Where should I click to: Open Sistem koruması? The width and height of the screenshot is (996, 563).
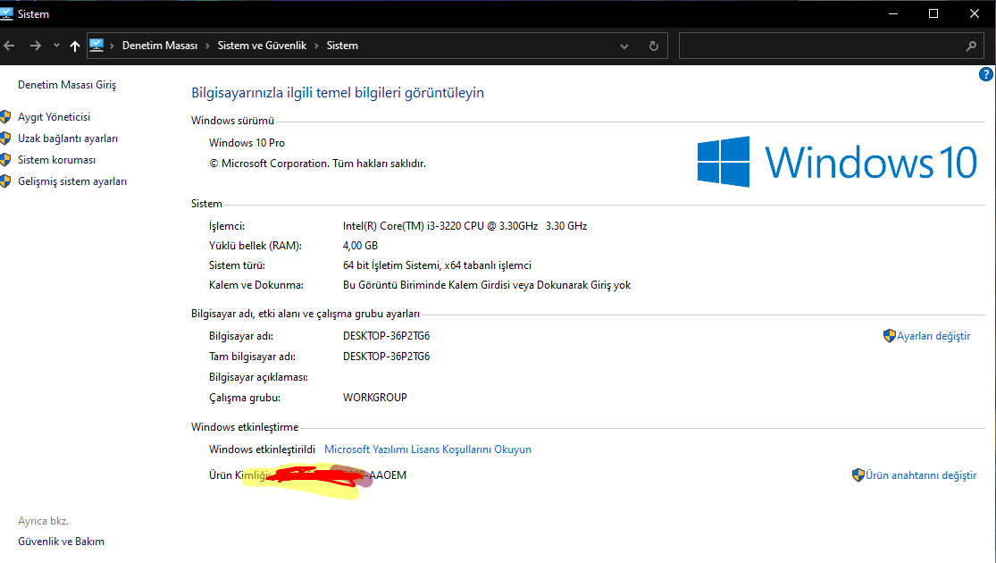pos(56,160)
